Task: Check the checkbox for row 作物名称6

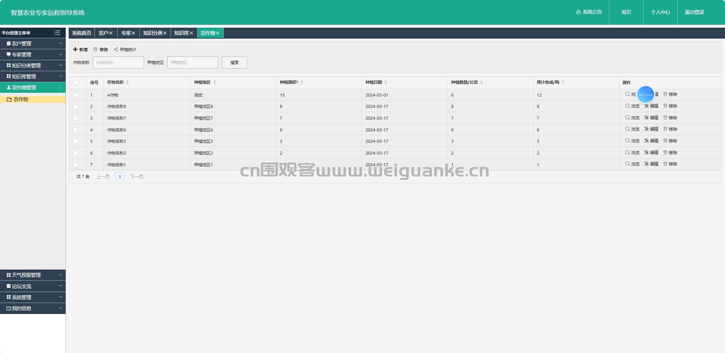Action: click(75, 130)
